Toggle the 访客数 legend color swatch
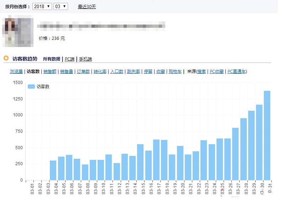Viewport: 287px width, 199px height. [x=31, y=87]
